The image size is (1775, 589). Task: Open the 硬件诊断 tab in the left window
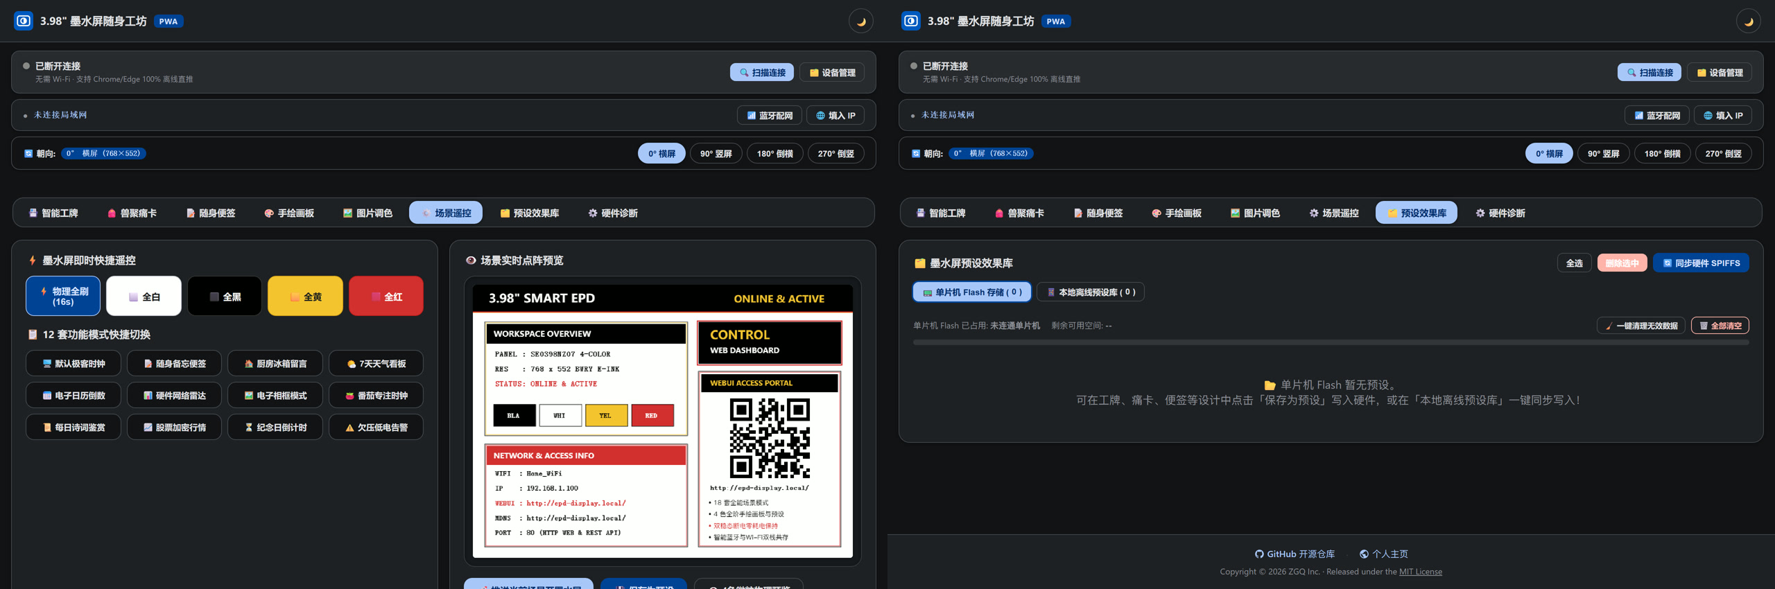613,213
